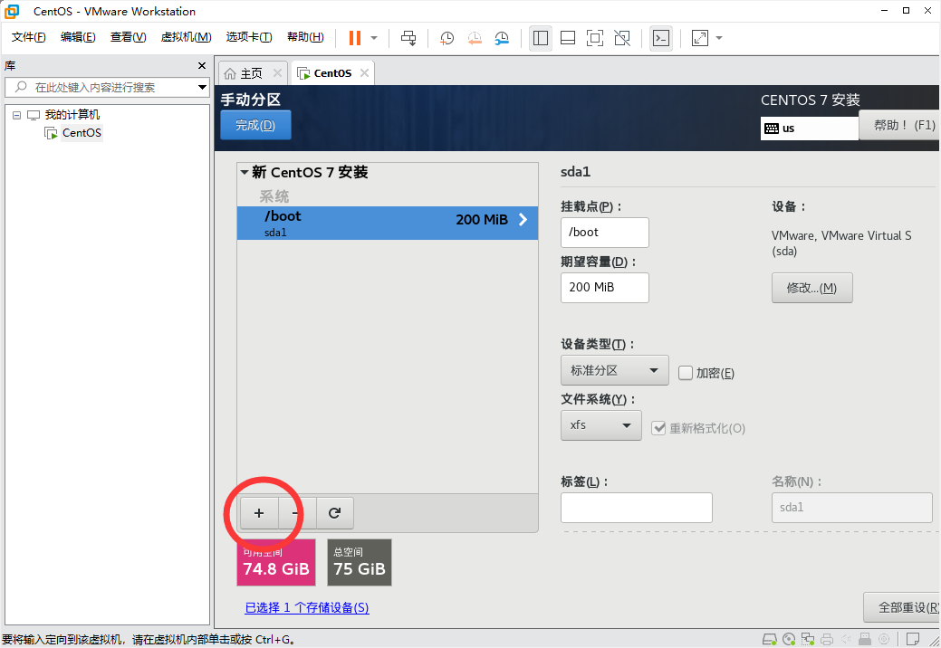This screenshot has width=941, height=648.
Task: Open the console view icon
Action: tap(661, 38)
